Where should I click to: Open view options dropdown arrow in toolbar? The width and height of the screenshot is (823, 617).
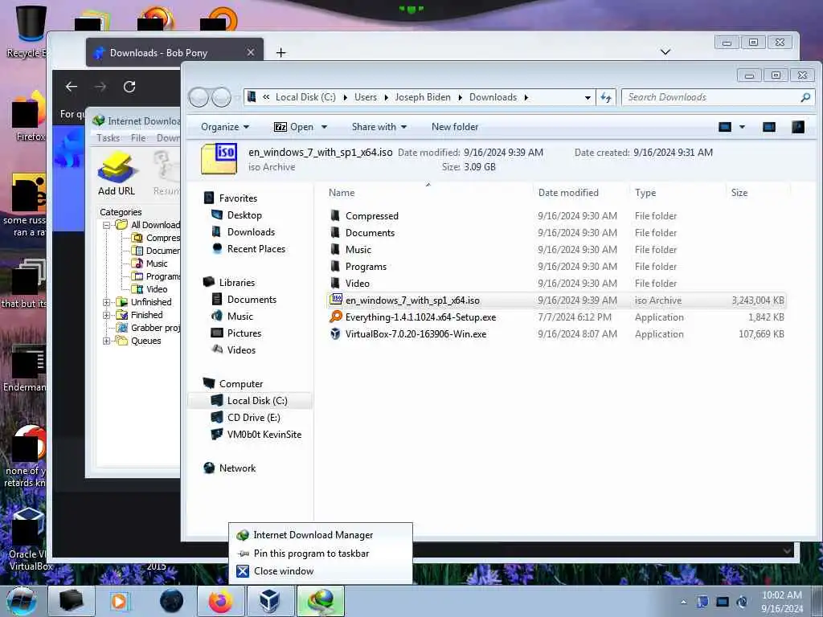coord(742,127)
